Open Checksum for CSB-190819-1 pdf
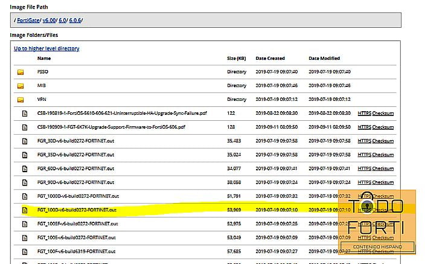This screenshot has width=425, height=264. 383,113
